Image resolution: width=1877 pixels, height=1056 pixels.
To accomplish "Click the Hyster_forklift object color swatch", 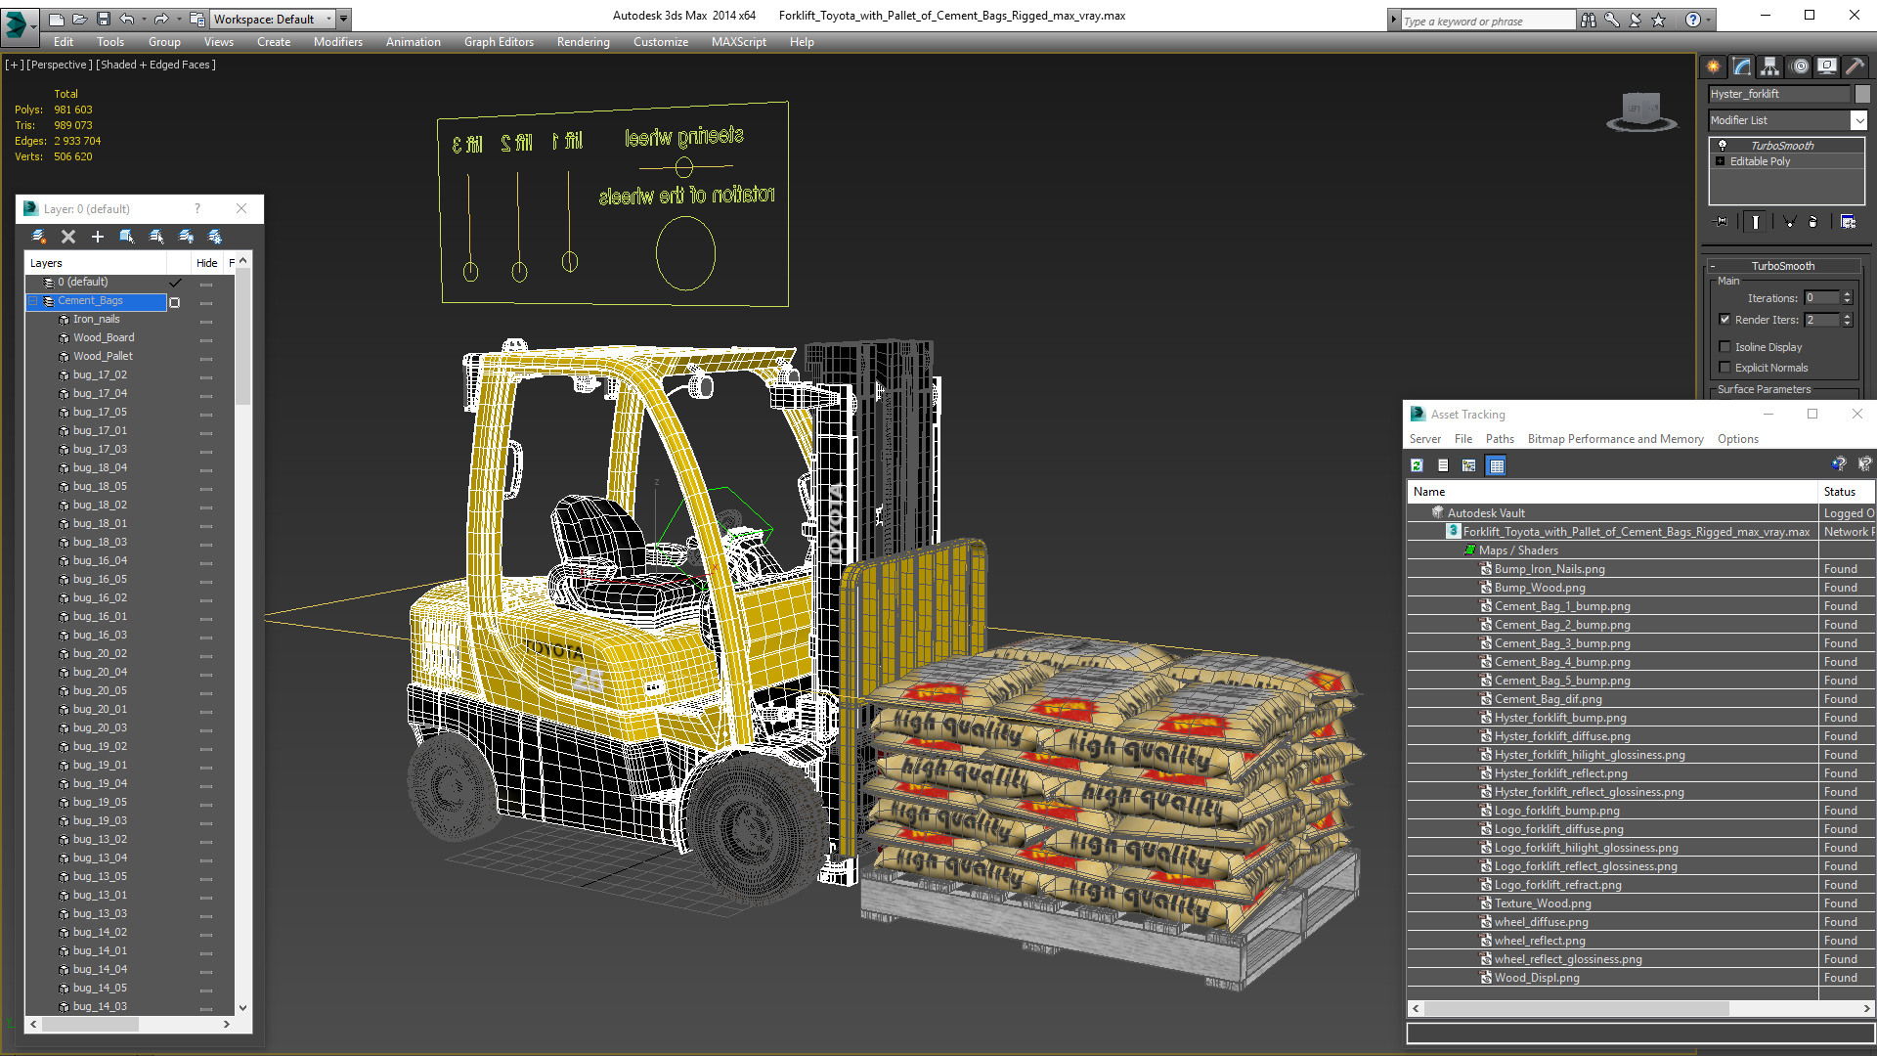I will pyautogui.click(x=1862, y=94).
